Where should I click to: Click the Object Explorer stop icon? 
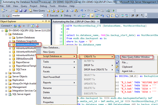24,26
